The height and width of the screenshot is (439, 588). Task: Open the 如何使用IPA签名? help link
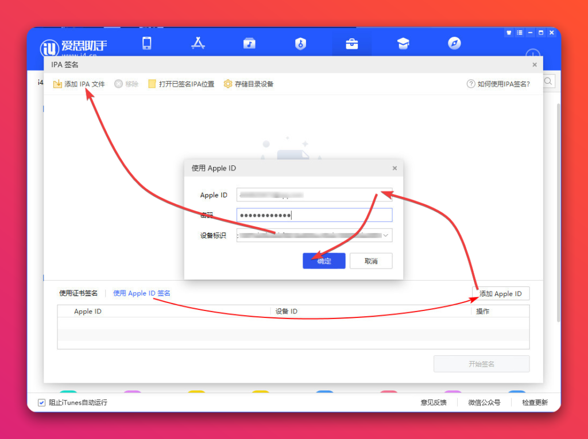tap(498, 84)
